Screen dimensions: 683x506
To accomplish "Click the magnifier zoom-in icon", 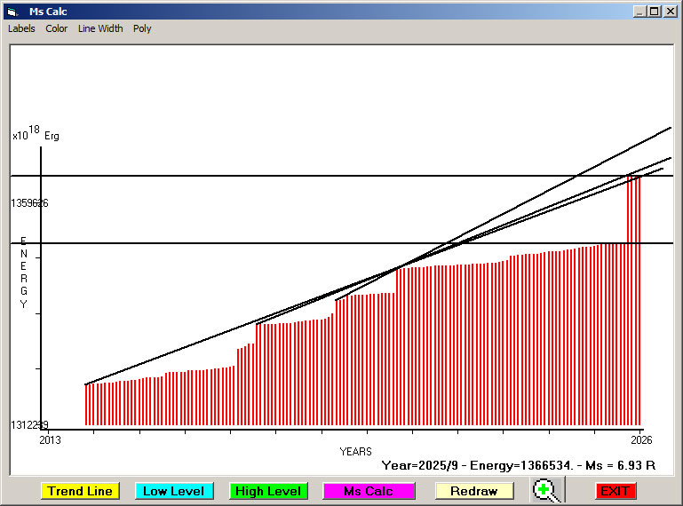I will (548, 490).
